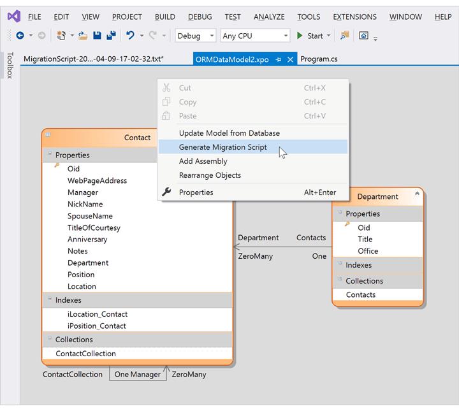
Task: Open the New Project dropdown arrow
Action: click(72, 36)
